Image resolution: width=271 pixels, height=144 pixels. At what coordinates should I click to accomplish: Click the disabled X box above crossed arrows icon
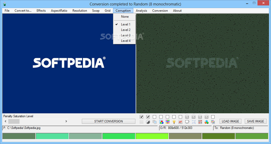click(x=200, y=117)
